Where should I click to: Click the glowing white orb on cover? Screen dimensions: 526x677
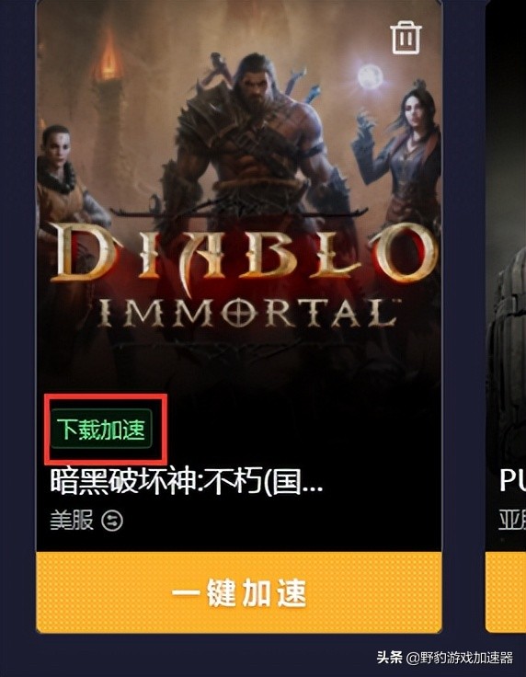tap(370, 76)
